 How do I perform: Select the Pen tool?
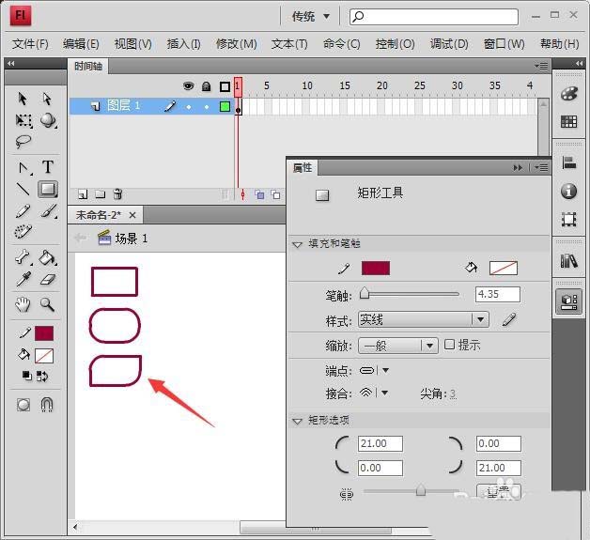[x=24, y=168]
